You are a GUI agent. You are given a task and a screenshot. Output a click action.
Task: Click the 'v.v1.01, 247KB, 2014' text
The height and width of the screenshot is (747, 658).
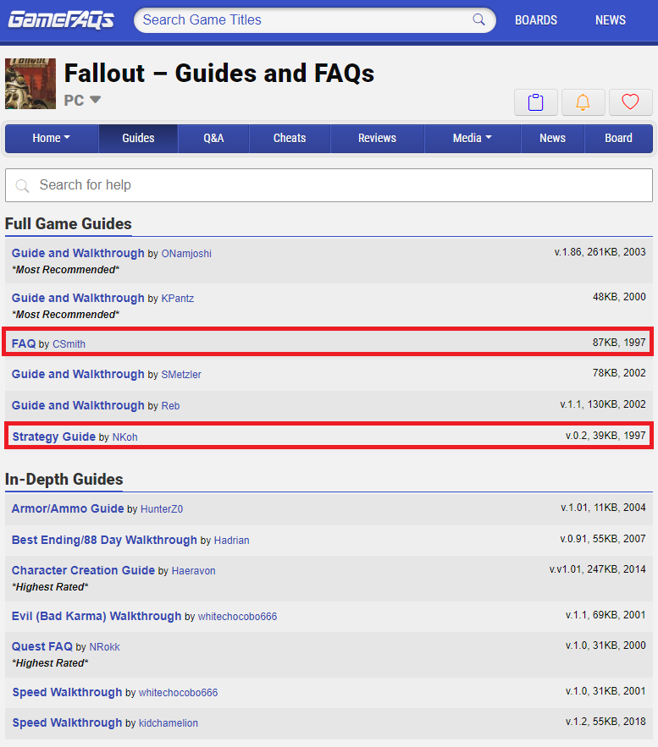(597, 569)
